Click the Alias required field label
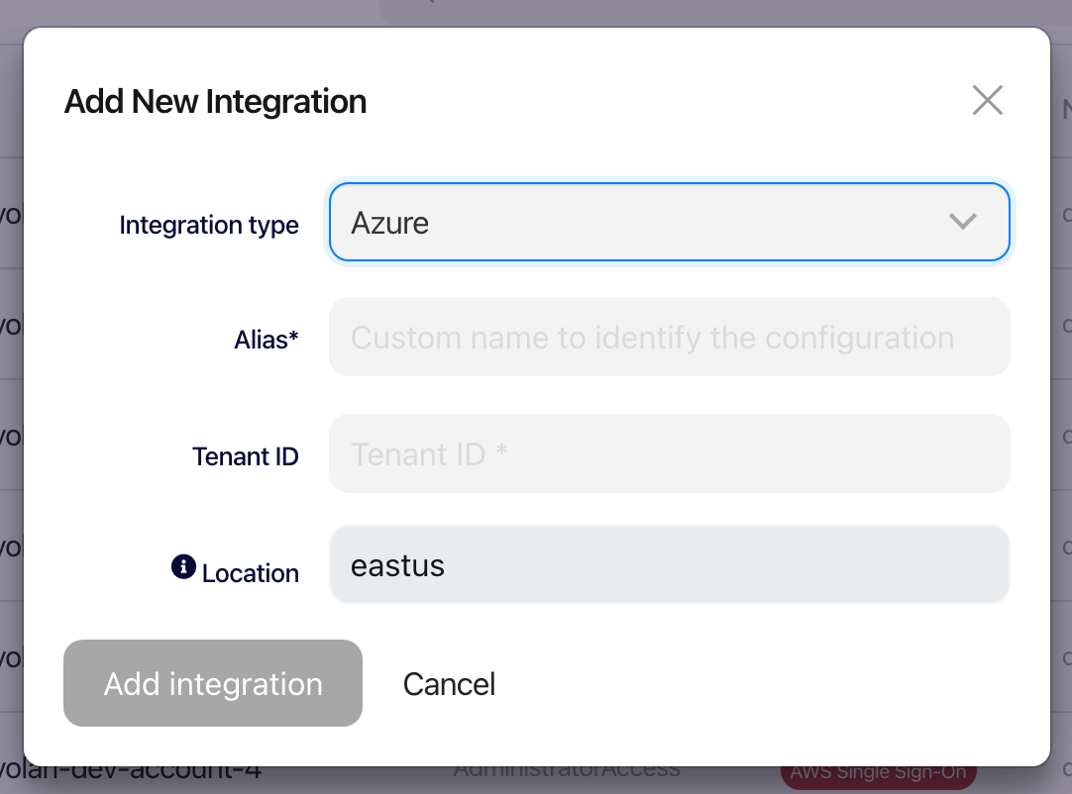1072x794 pixels. (x=267, y=339)
